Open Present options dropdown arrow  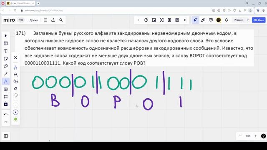pos(248,20)
